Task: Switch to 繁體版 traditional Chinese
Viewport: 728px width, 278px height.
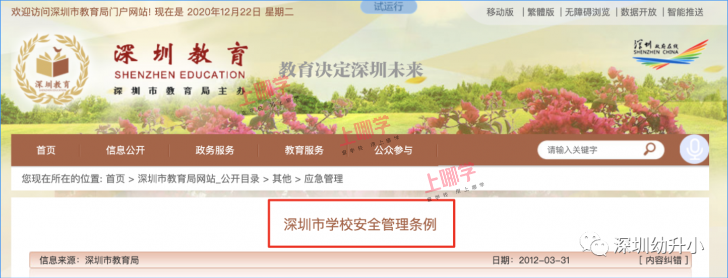Action: (541, 12)
